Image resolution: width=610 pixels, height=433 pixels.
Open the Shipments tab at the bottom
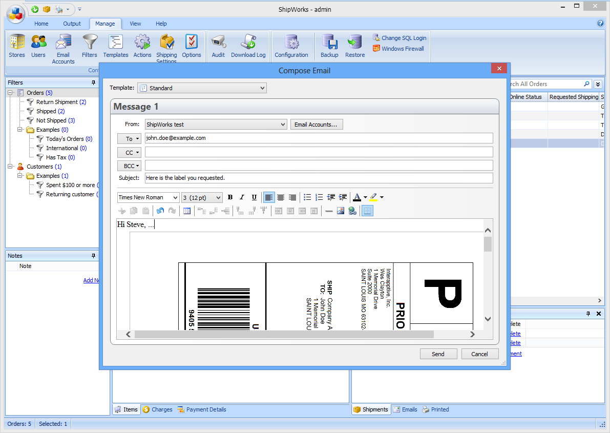(x=370, y=409)
